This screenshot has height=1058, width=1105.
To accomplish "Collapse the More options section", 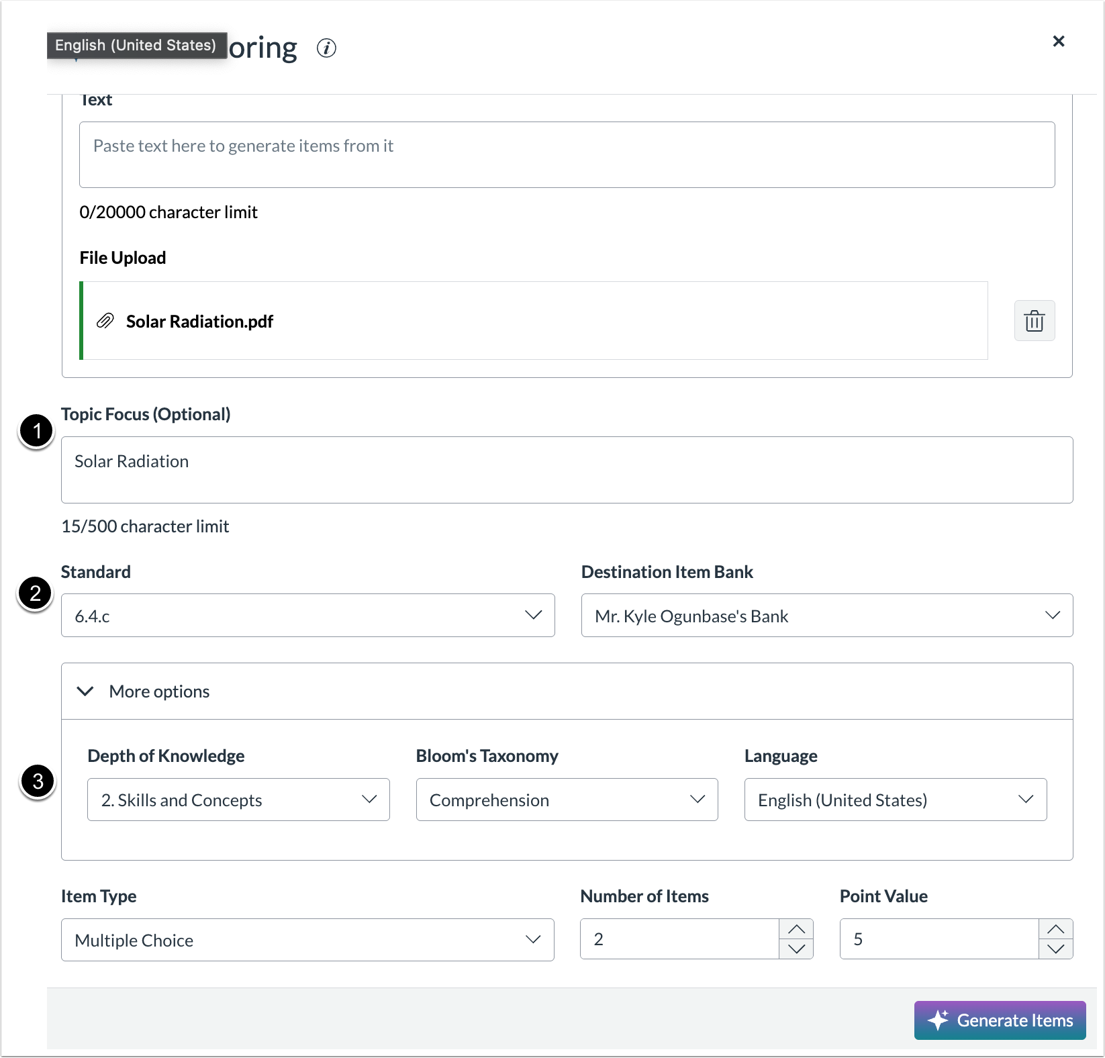I will pos(567,691).
